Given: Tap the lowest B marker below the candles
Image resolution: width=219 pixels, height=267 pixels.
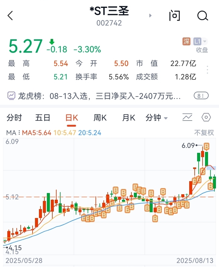Looking at the screenshot, I should pyautogui.click(x=155, y=219).
